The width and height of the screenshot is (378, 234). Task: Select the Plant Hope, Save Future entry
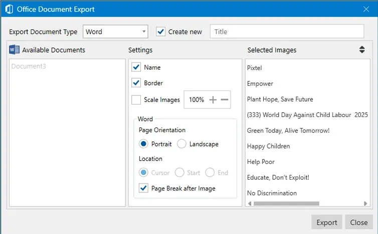tap(280, 99)
